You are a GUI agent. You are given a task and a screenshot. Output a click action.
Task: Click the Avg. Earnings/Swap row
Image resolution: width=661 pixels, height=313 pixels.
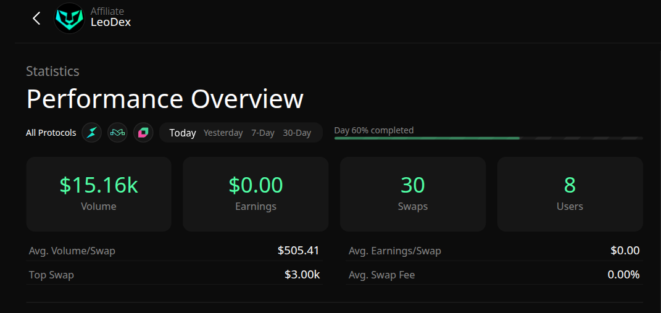pos(494,251)
